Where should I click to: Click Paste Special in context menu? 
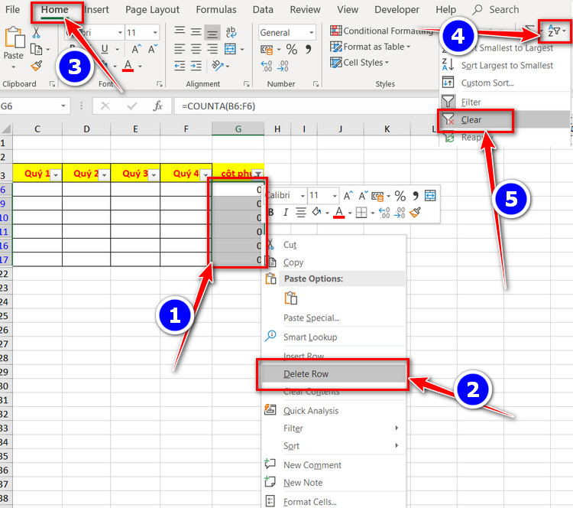click(312, 317)
